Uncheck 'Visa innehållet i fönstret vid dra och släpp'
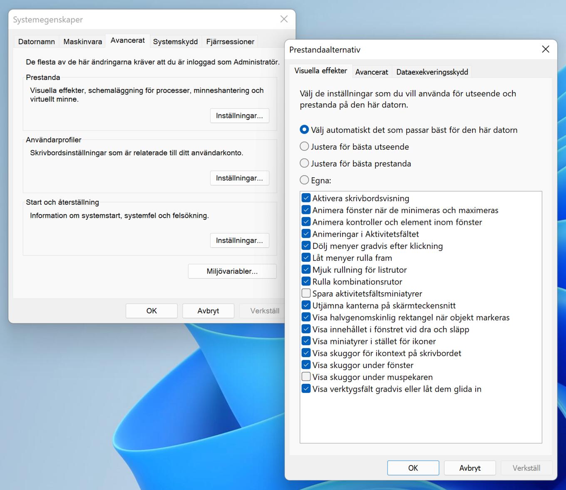This screenshot has width=566, height=490. coord(306,329)
